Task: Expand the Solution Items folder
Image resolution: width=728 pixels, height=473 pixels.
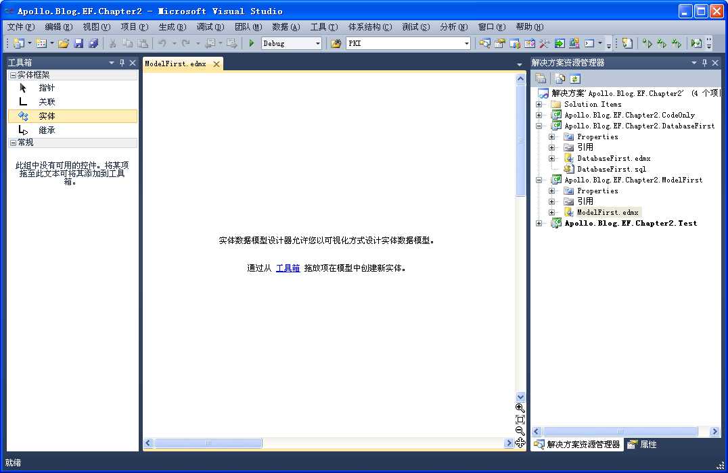Action: pyautogui.click(x=539, y=104)
